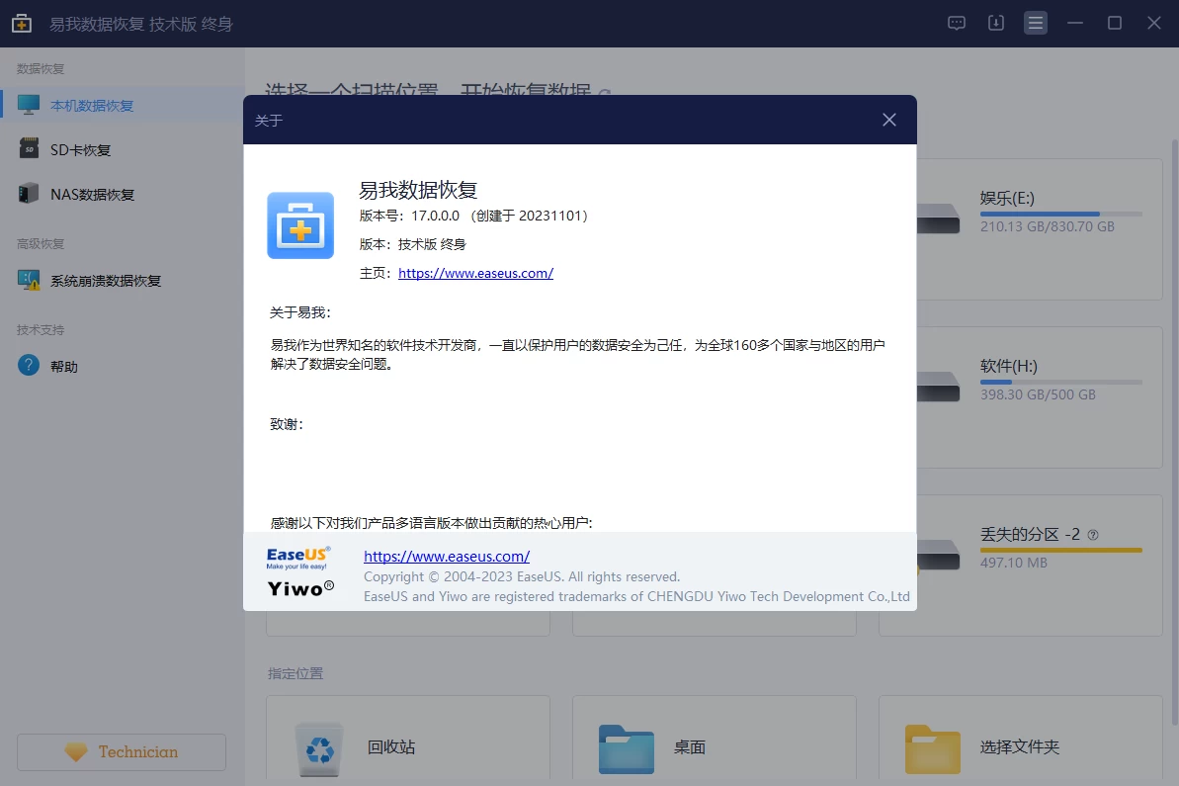Click the blue question mark help icon
The image size is (1179, 786).
pos(29,366)
